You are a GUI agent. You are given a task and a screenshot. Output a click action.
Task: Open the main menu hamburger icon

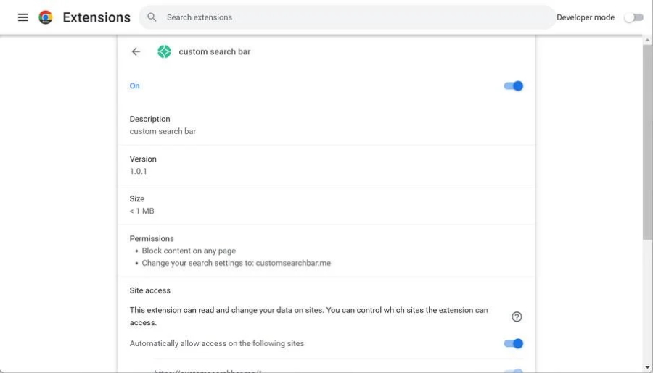[23, 17]
